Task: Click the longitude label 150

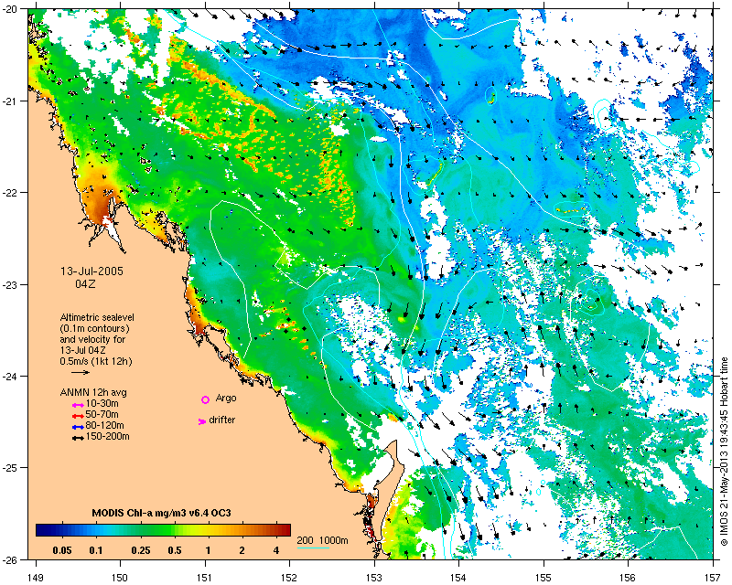Action: (120, 578)
